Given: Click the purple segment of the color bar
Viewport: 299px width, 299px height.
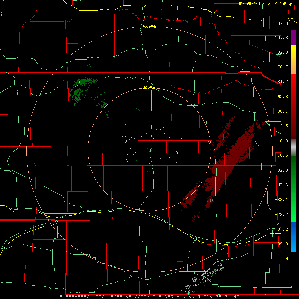Looking at the screenshot, I should tap(293, 37).
